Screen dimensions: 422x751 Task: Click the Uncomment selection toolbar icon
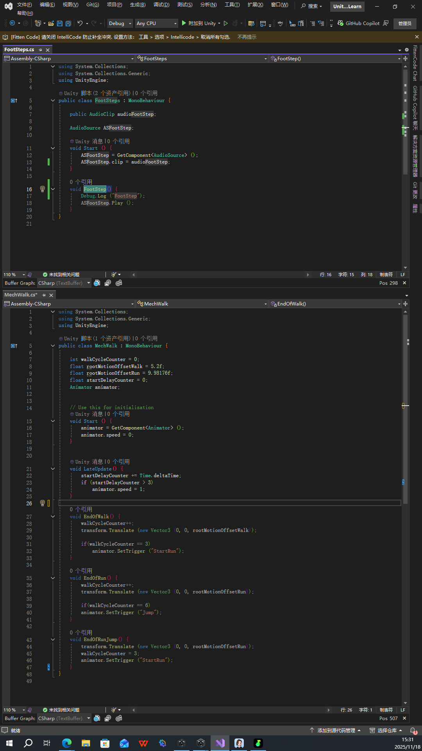click(x=321, y=23)
